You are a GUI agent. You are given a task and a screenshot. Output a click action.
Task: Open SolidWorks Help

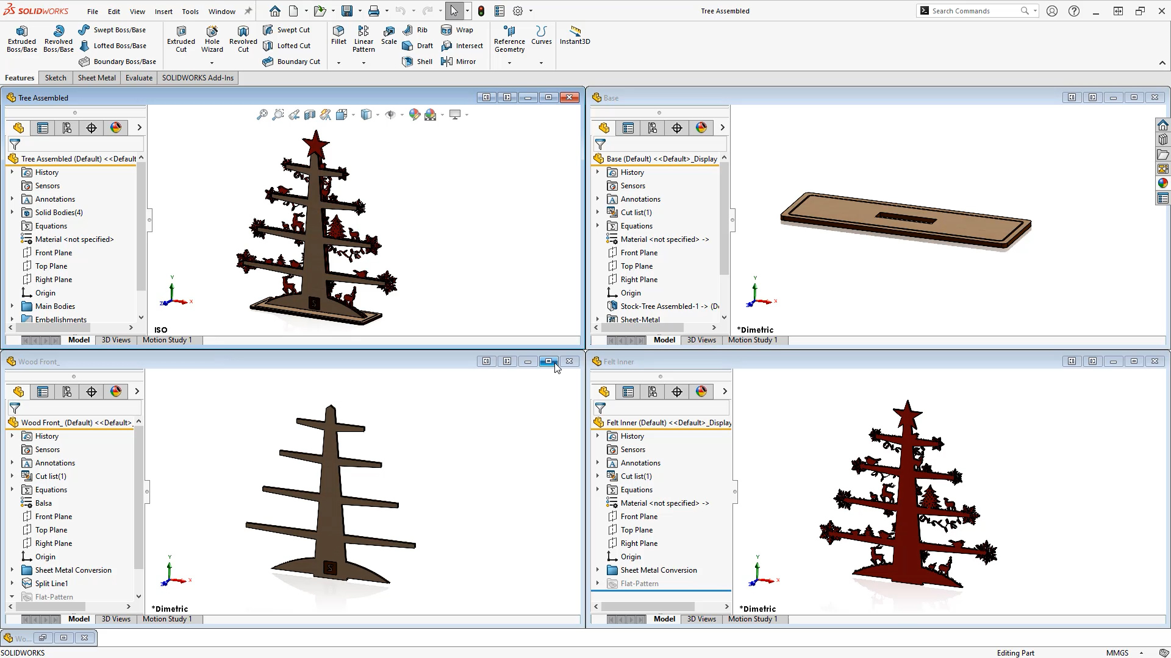point(1074,10)
